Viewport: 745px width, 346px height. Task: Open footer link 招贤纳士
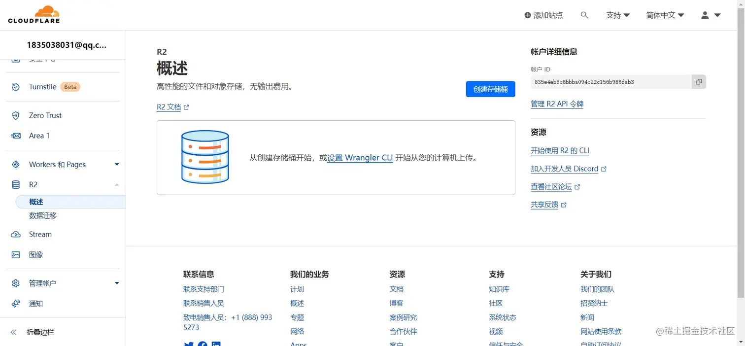[594, 303]
